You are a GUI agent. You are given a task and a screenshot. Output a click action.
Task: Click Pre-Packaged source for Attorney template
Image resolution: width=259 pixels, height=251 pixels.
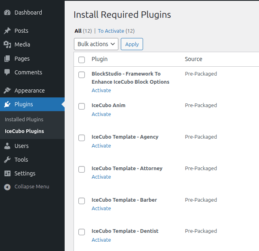tap(201, 169)
